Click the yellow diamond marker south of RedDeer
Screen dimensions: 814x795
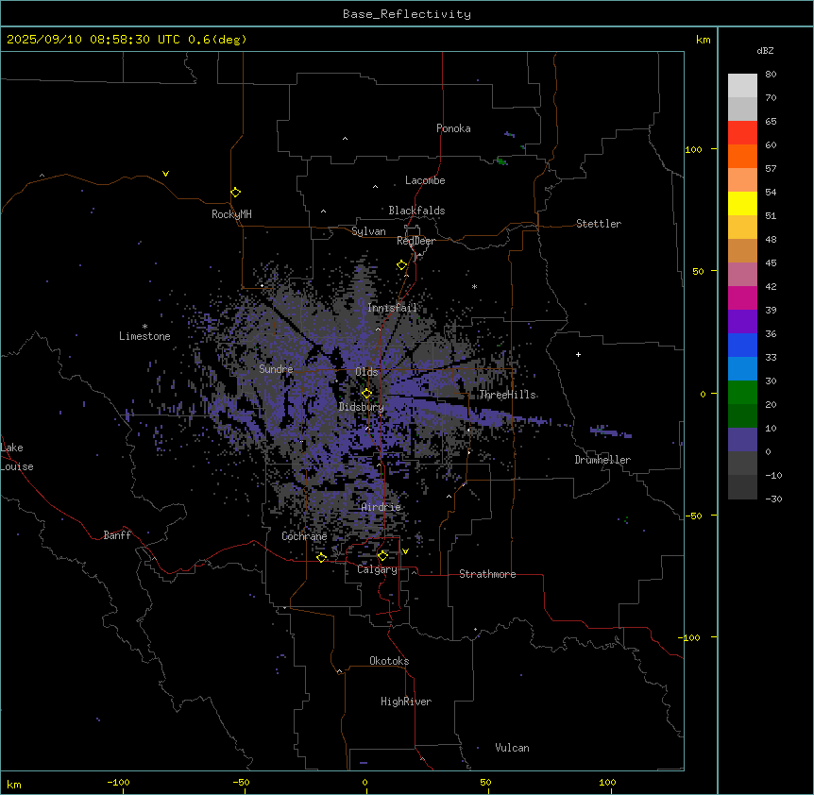coord(402,265)
